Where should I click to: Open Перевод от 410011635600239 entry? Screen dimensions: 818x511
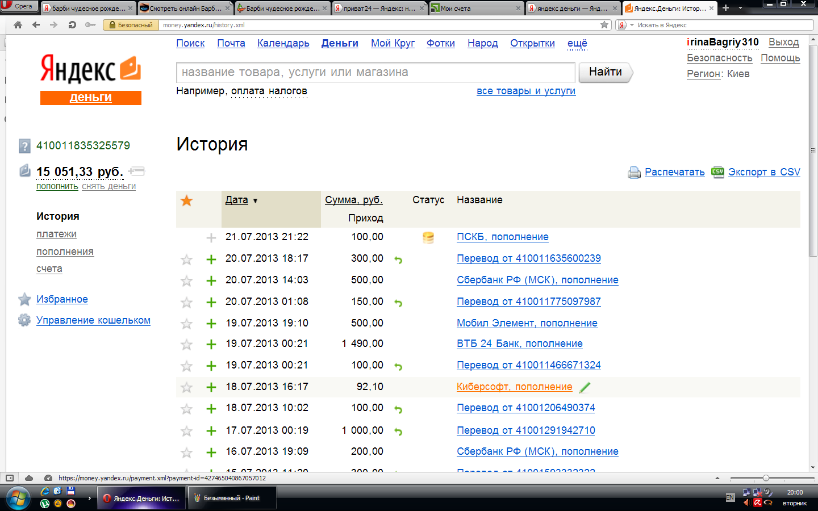[529, 258]
